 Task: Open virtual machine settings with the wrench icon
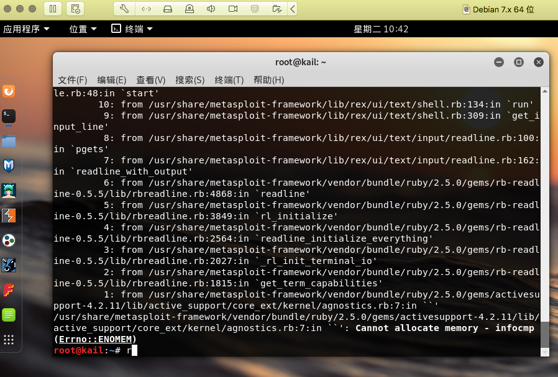[x=124, y=9]
